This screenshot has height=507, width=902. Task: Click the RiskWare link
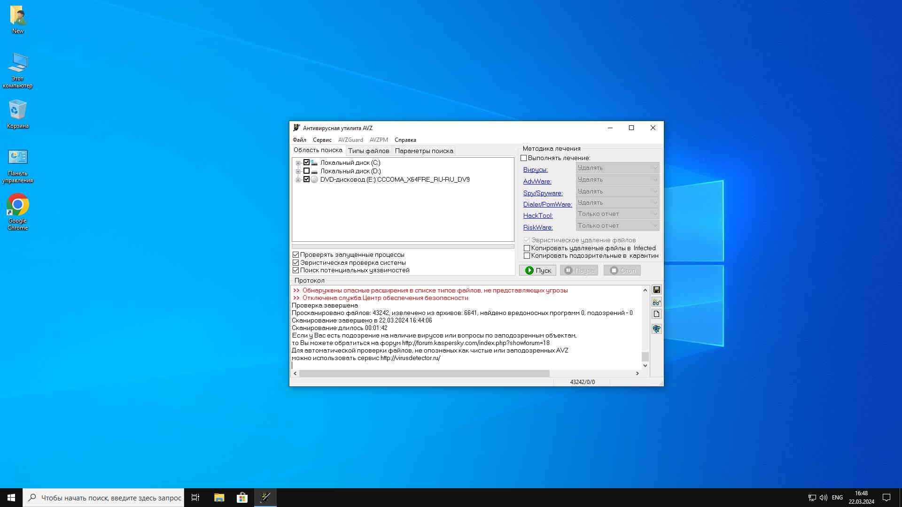537,227
